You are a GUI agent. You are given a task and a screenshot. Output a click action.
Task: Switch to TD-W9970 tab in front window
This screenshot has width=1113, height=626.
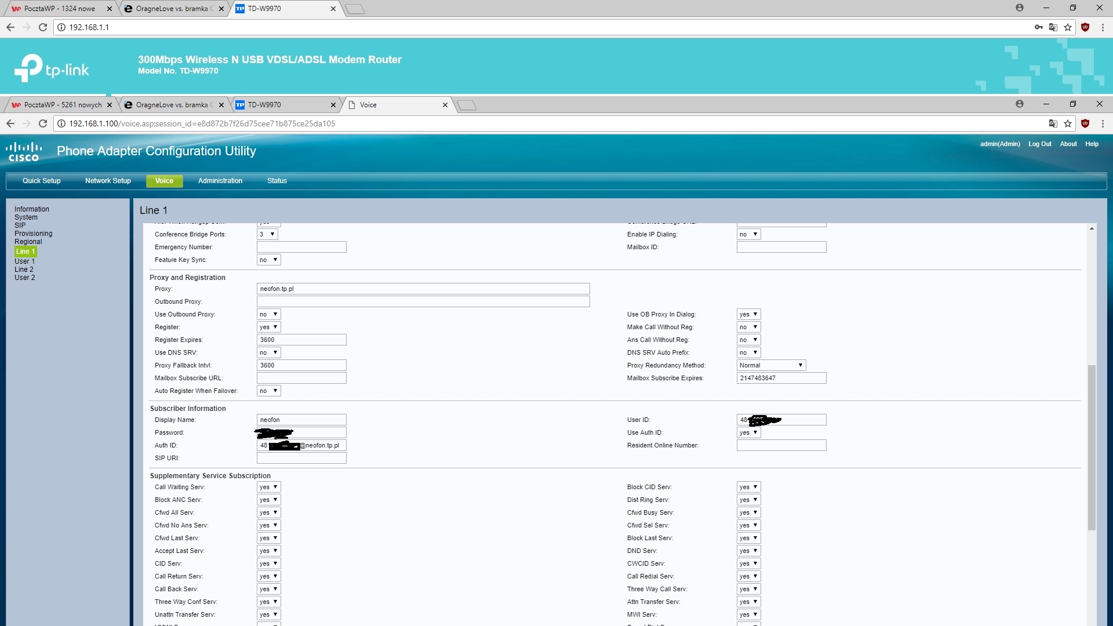pyautogui.click(x=285, y=105)
